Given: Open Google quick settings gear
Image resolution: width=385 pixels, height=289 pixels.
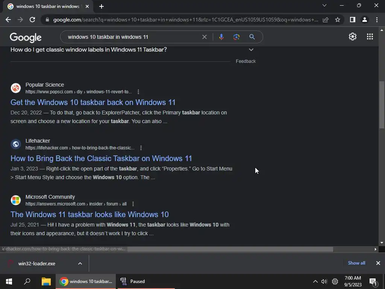Looking at the screenshot, I should click(353, 37).
